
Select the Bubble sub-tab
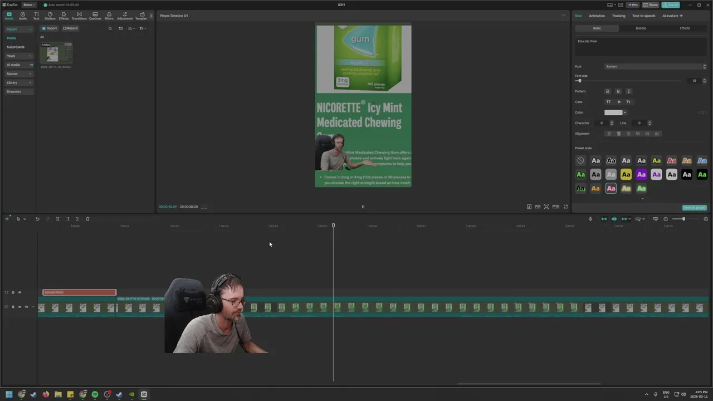(641, 28)
